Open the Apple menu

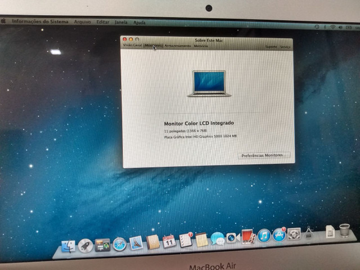(x=3, y=21)
